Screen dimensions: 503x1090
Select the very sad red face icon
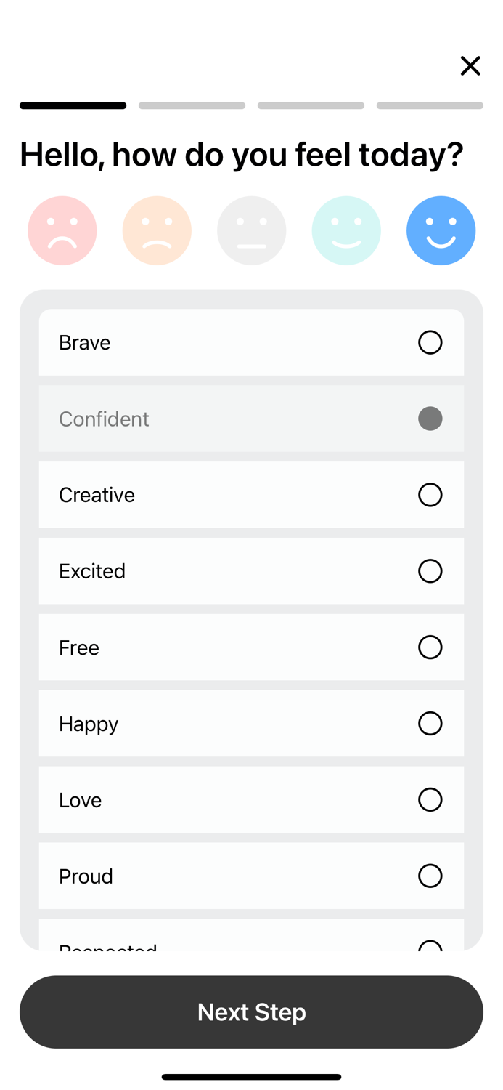click(62, 230)
